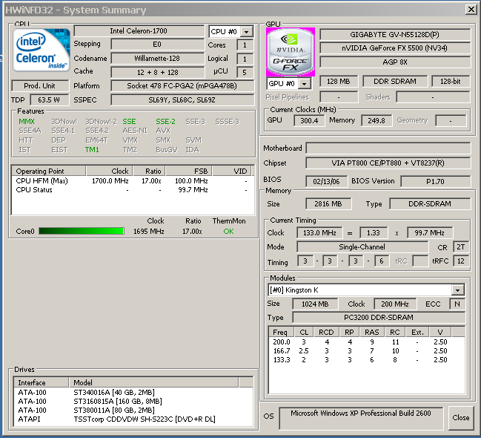This screenshot has height=438, width=481.
Task: Click the GIGABYTE GV-N55128D(P) field
Action: pyautogui.click(x=395, y=34)
